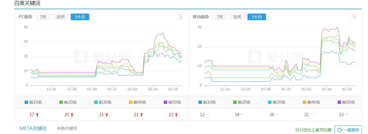Switch 移动趋势 chart to 7天

(x=220, y=17)
